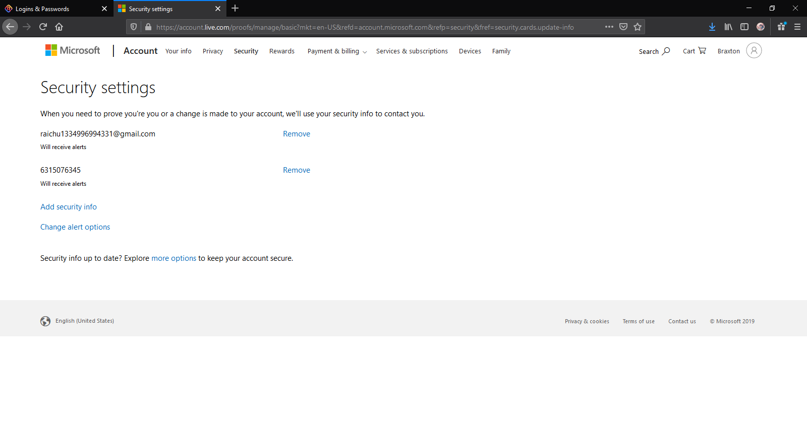Open Contact us footer link

pos(682,321)
